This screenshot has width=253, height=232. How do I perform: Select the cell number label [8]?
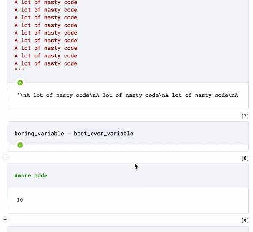pyautogui.click(x=245, y=158)
